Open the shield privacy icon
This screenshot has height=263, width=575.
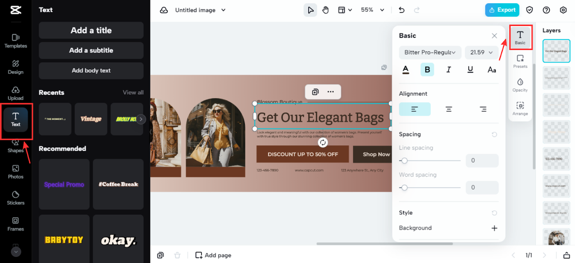click(x=529, y=10)
